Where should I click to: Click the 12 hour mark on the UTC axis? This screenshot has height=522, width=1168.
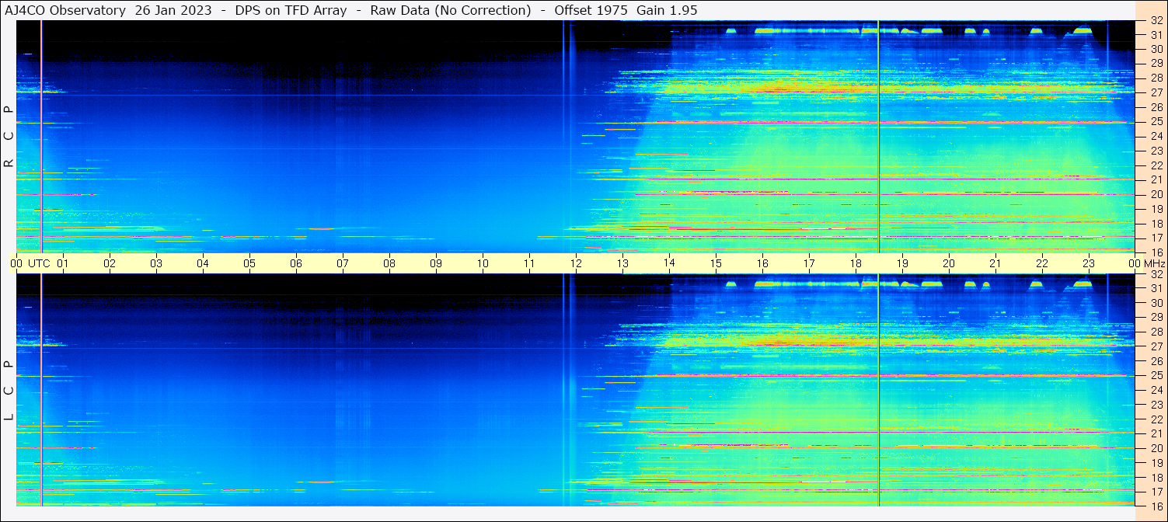tap(576, 263)
